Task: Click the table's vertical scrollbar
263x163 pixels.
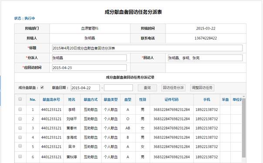Action: point(244,127)
